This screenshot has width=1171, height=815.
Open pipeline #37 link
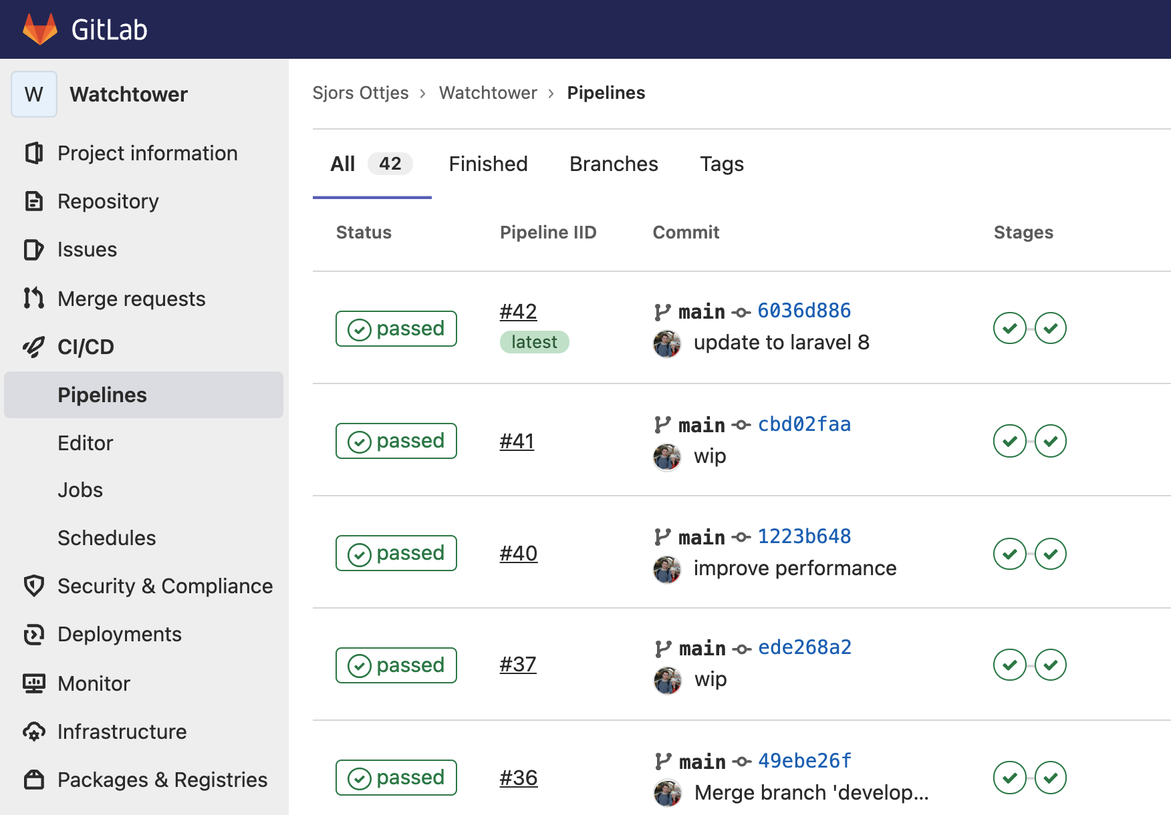pos(518,664)
